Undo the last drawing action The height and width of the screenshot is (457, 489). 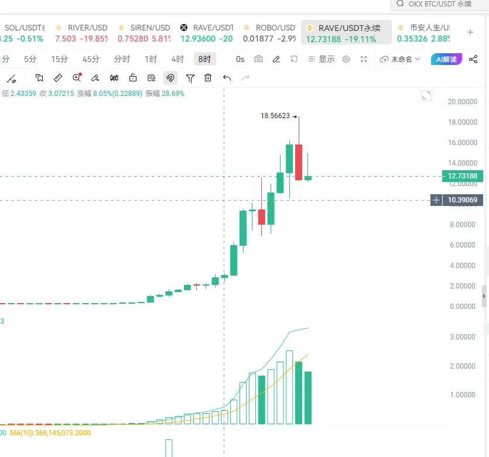[227, 78]
